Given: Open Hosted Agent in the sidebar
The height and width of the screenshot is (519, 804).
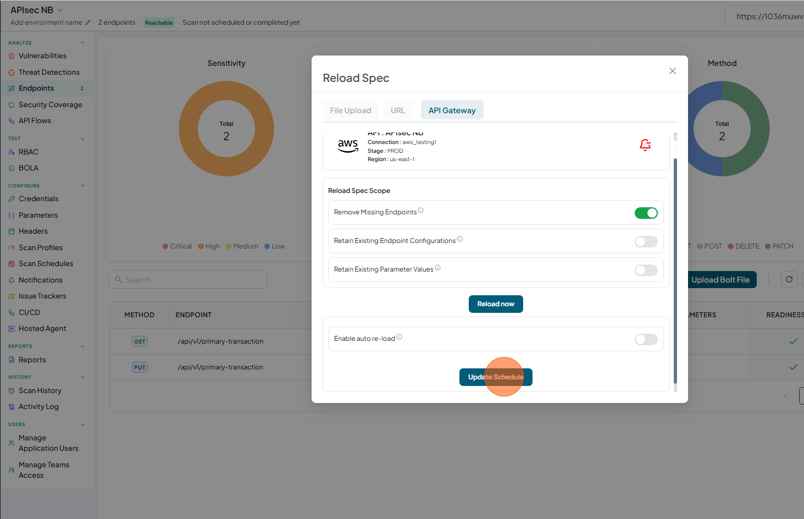Looking at the screenshot, I should (x=42, y=329).
